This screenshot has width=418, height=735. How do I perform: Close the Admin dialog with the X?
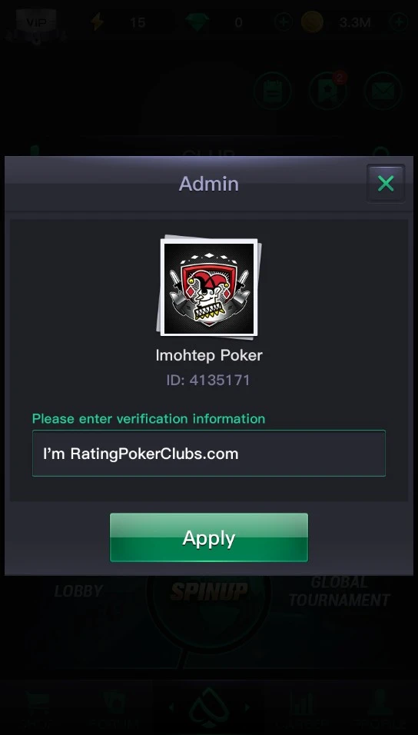pos(386,183)
